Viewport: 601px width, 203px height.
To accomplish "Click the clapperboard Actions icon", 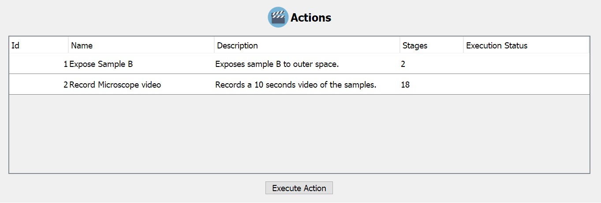I will (278, 17).
